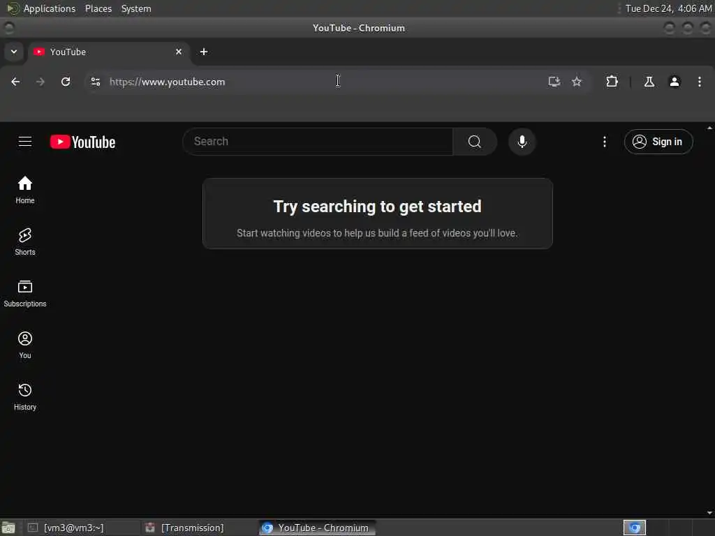This screenshot has height=536, width=715.
Task: Focus the YouTube Search field
Action: point(318,142)
